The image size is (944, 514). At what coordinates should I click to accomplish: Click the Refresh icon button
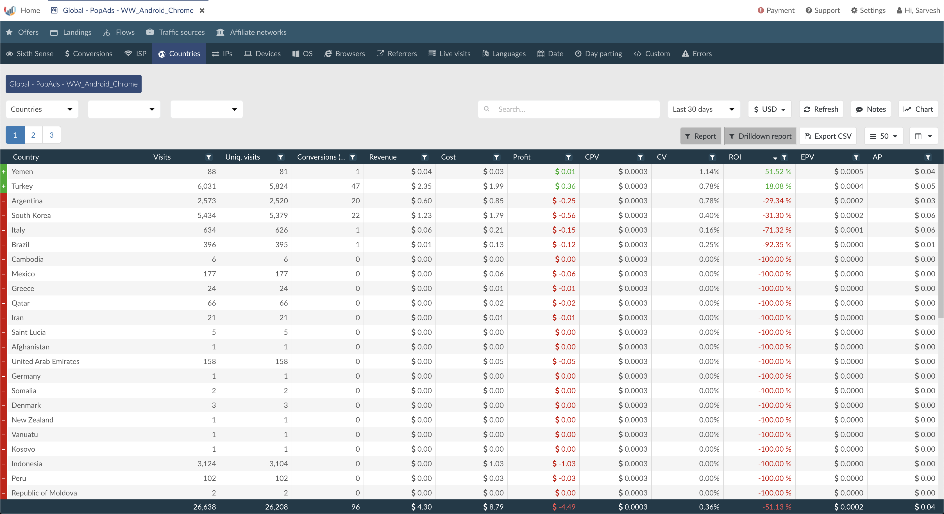click(x=821, y=109)
